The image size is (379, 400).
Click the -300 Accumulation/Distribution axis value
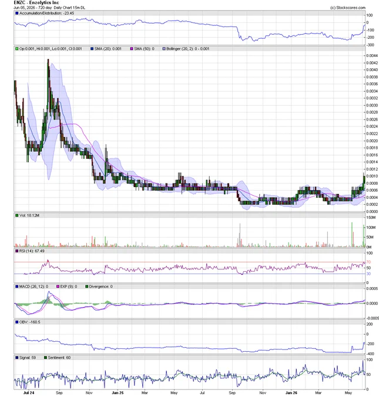tap(370, 45)
